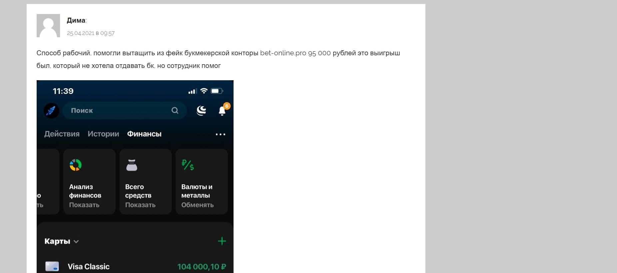This screenshot has height=273, width=617.
Task: Add a new card with plus icon
Action: 222,241
